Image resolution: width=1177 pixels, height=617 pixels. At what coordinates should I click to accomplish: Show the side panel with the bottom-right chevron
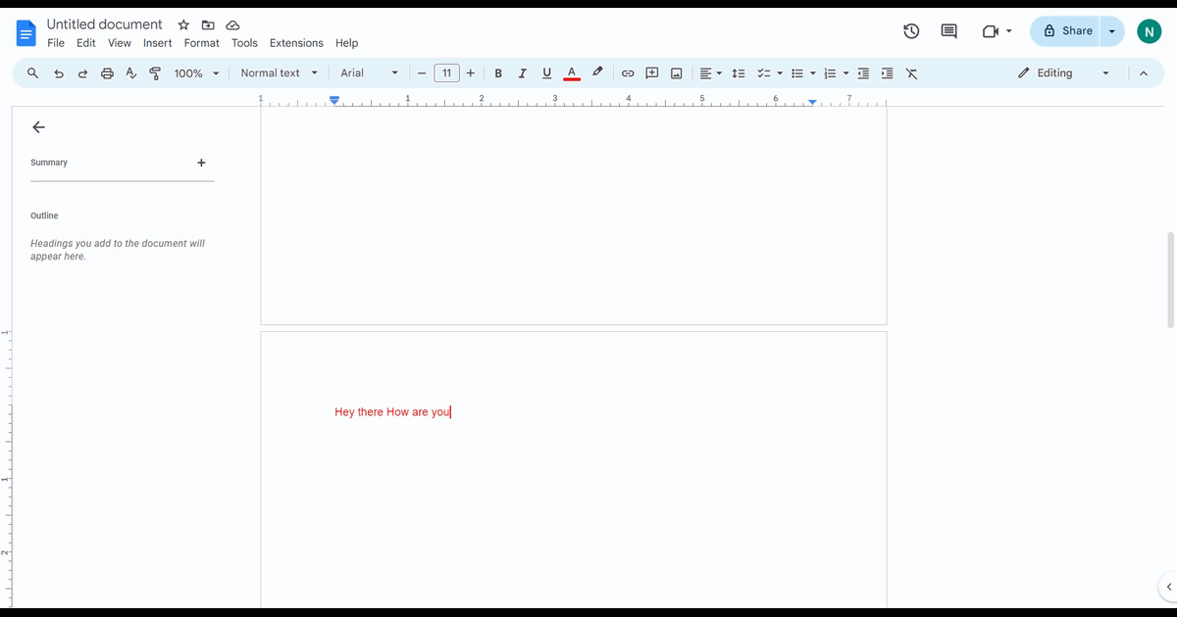1168,587
